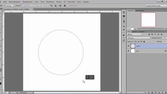Open the 3D menu
The height and width of the screenshot is (94, 167).
tap(65, 2)
